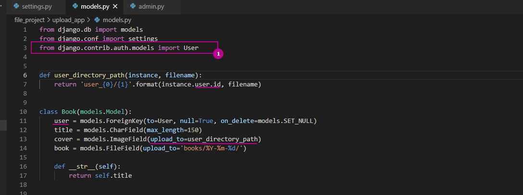Click the Python icon on admin.py tab
Viewport: 523px width, 195px height.
(132, 7)
